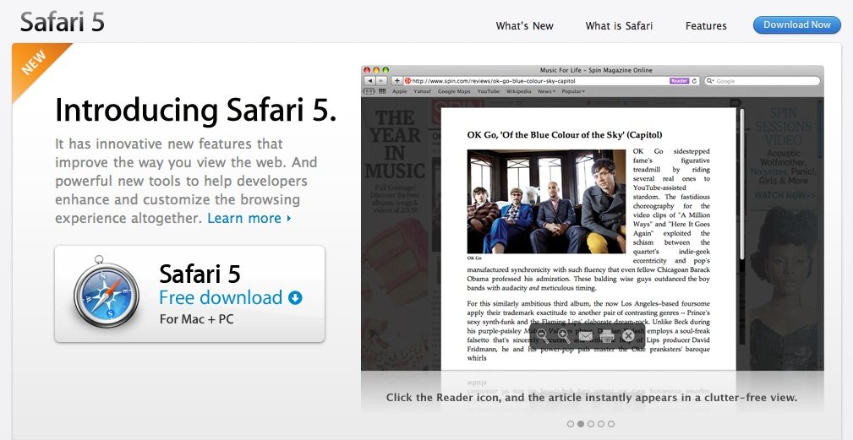Click the Reader view scrollbar

click(x=742, y=184)
